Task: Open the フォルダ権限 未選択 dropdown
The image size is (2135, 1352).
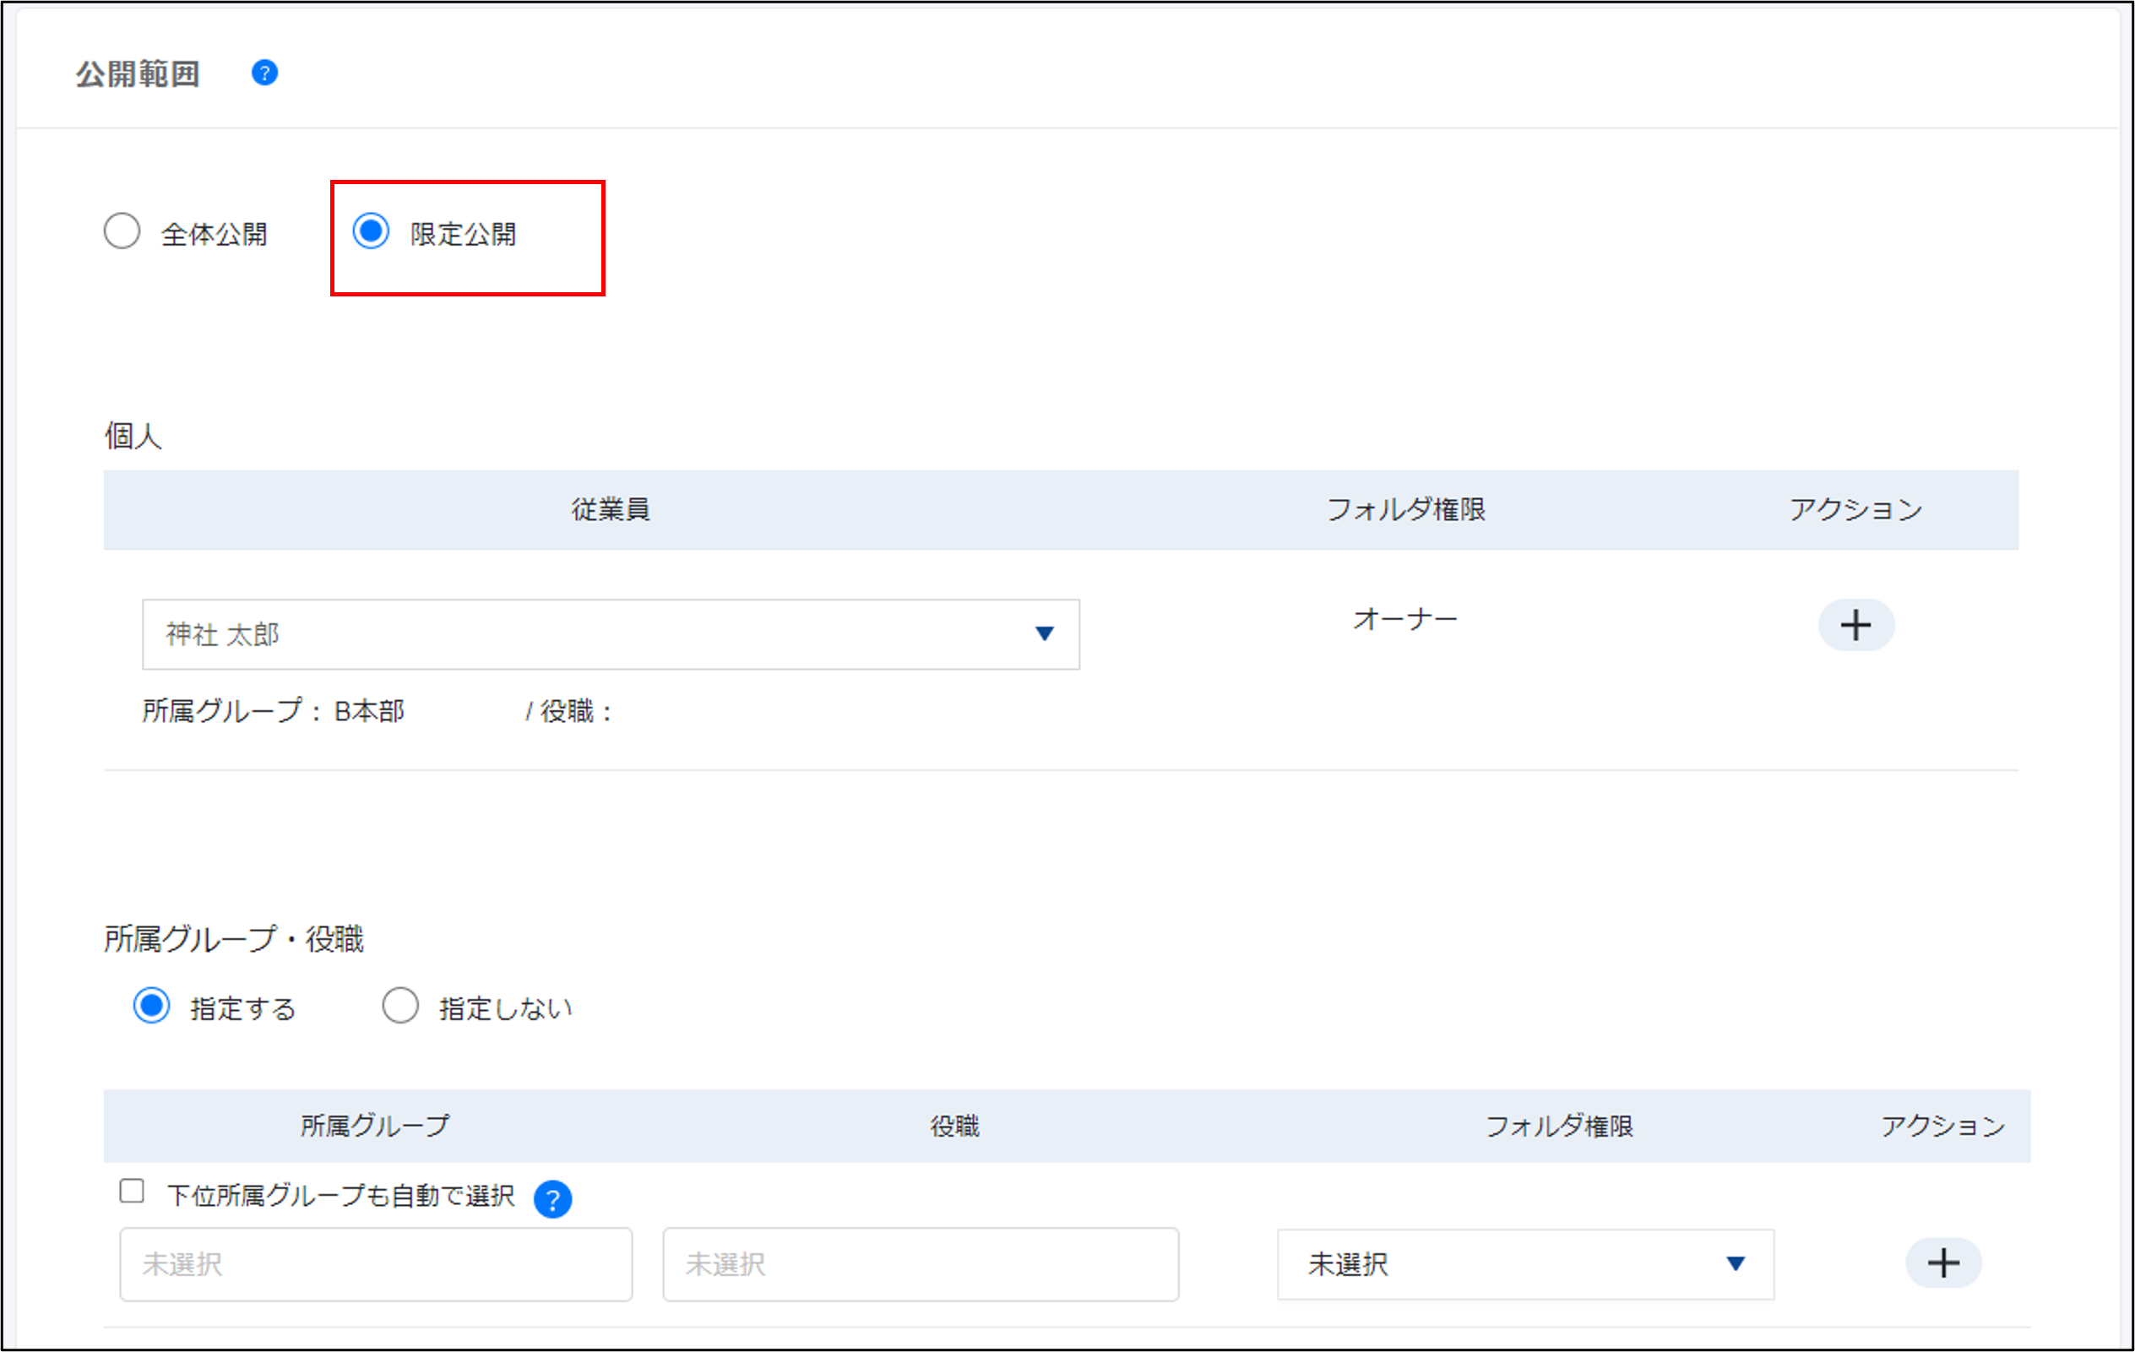Action: [x=1508, y=1264]
